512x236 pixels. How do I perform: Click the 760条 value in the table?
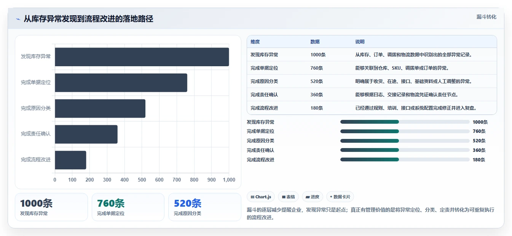pos(317,68)
